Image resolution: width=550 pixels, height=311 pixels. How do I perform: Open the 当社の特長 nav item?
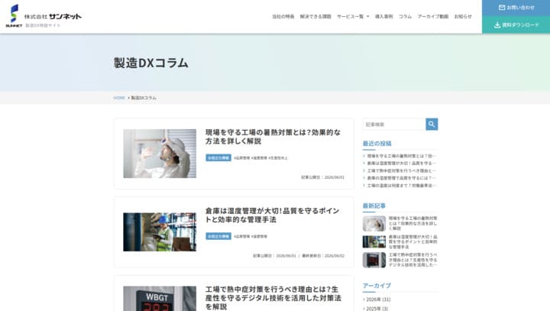(283, 17)
